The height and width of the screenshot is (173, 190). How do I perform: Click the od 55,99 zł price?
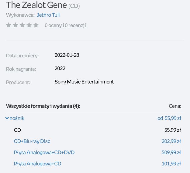coord(169,118)
